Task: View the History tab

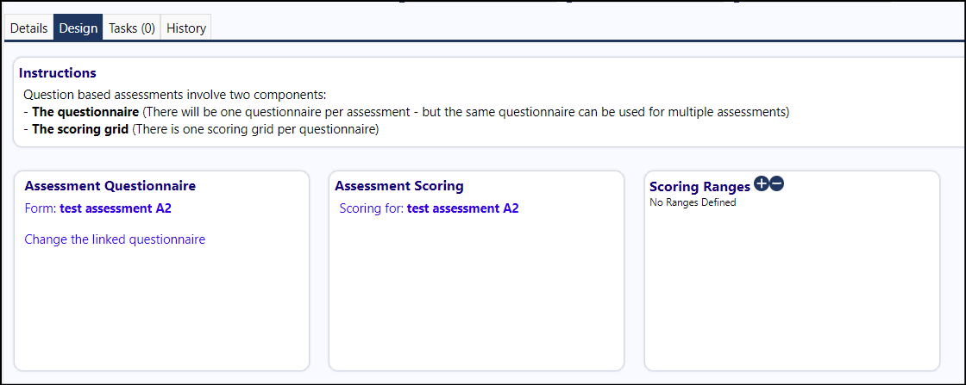Action: coord(186,28)
